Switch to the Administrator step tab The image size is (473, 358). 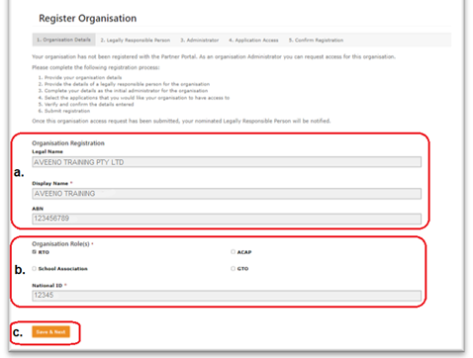[x=200, y=41]
